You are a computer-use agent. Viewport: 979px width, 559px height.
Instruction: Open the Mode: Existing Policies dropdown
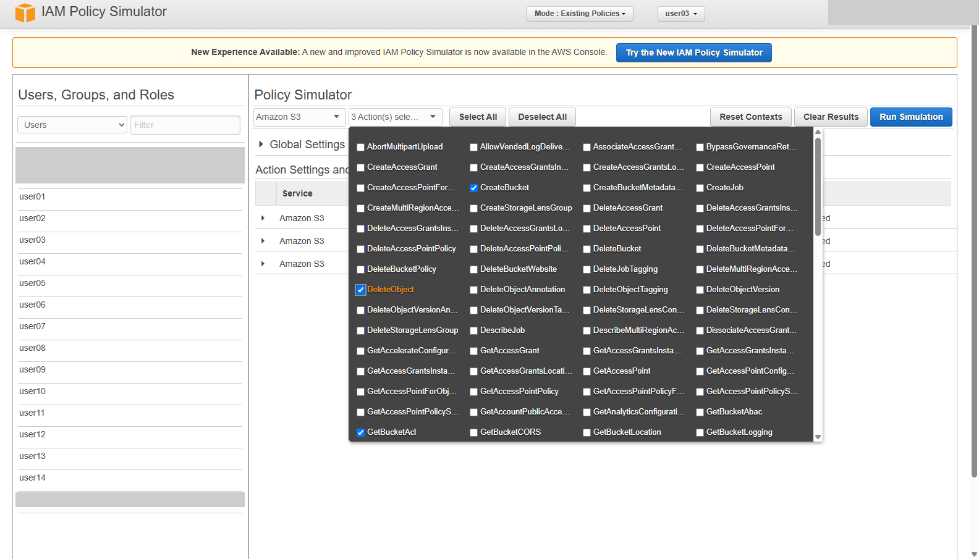580,14
